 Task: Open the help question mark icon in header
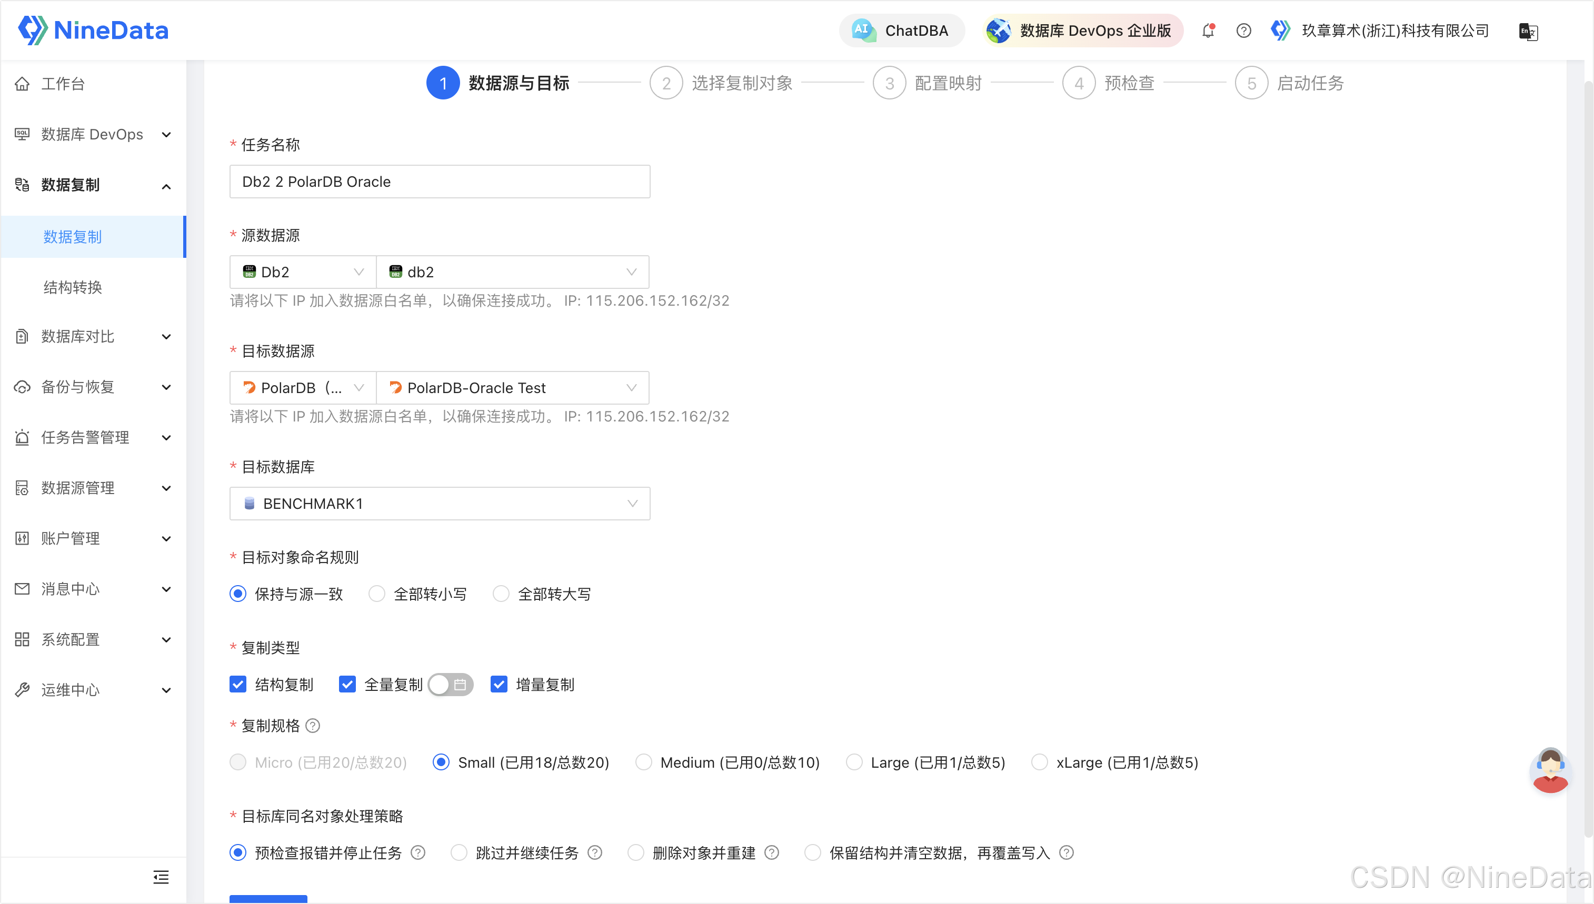tap(1243, 31)
